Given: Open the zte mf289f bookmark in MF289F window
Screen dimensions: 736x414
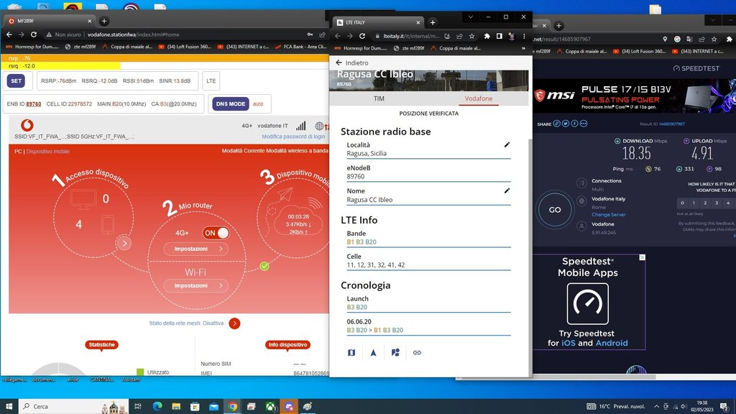Looking at the screenshot, I should click(80, 47).
